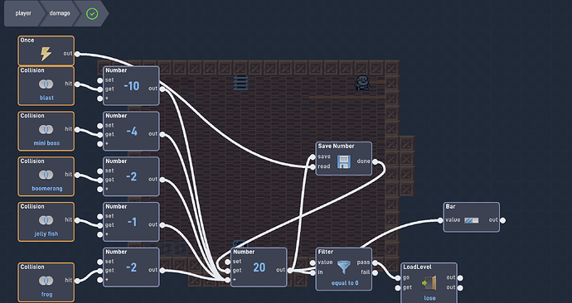Click the jelly fish collision icon
This screenshot has width=572, height=303.
(x=46, y=220)
